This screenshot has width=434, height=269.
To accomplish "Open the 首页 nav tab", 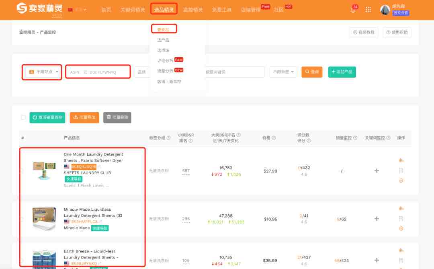I will click(106, 10).
